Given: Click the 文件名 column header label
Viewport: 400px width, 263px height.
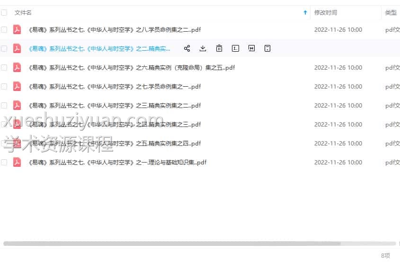Looking at the screenshot, I should 23,13.
